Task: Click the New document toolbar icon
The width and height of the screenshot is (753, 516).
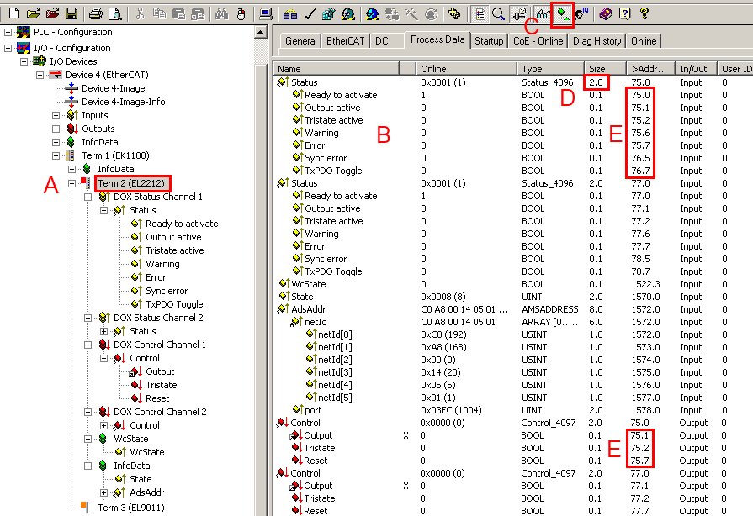Action: 13,14
